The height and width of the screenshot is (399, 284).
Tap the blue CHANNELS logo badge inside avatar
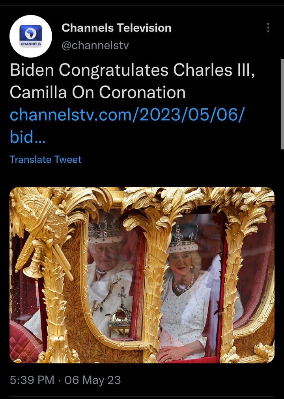[31, 36]
